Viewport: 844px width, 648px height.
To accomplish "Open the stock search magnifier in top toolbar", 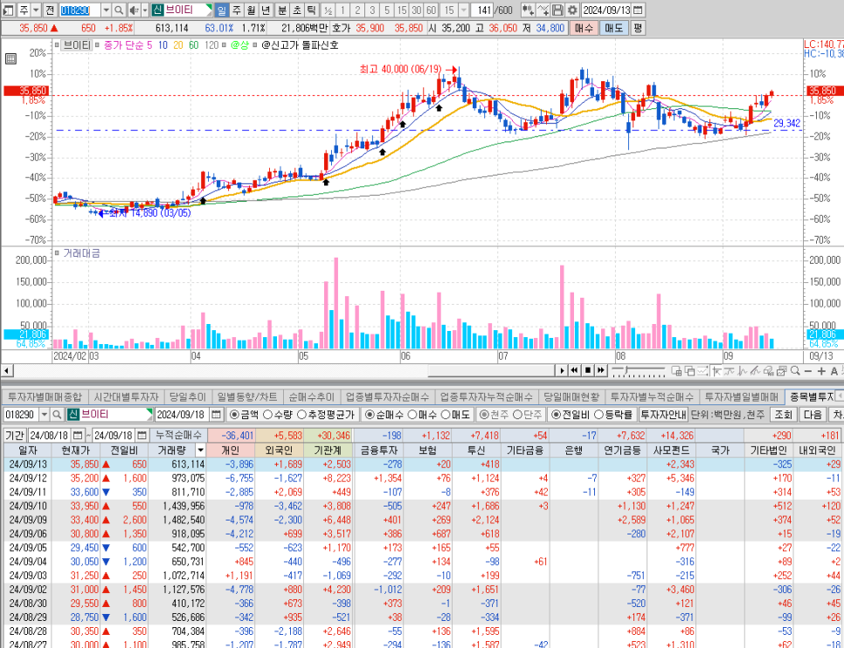I will coord(119,10).
